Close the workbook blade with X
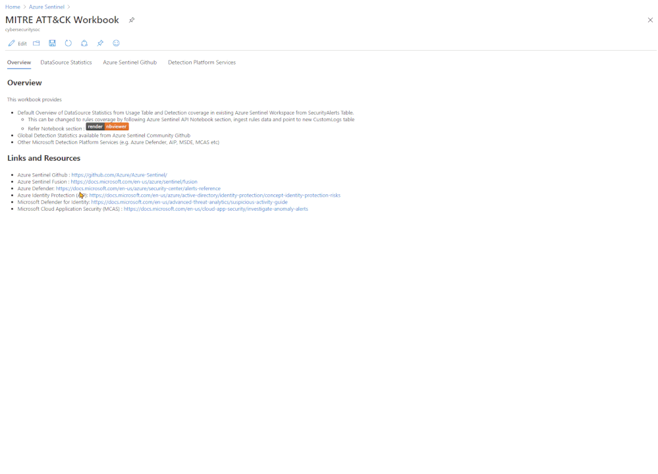Screen dimensions: 658x474 [650, 20]
